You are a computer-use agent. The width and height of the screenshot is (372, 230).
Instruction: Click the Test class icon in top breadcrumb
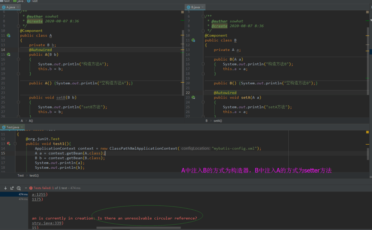click(29, 1)
